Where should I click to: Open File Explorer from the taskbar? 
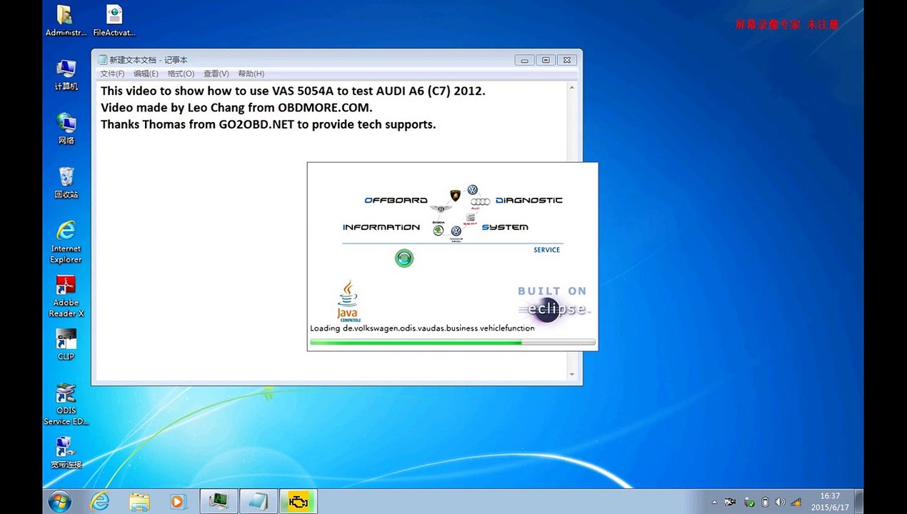pos(139,501)
